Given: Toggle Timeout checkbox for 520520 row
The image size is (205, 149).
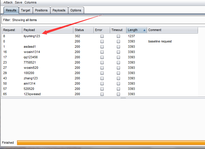Looking at the screenshot, I should [x=118, y=89].
